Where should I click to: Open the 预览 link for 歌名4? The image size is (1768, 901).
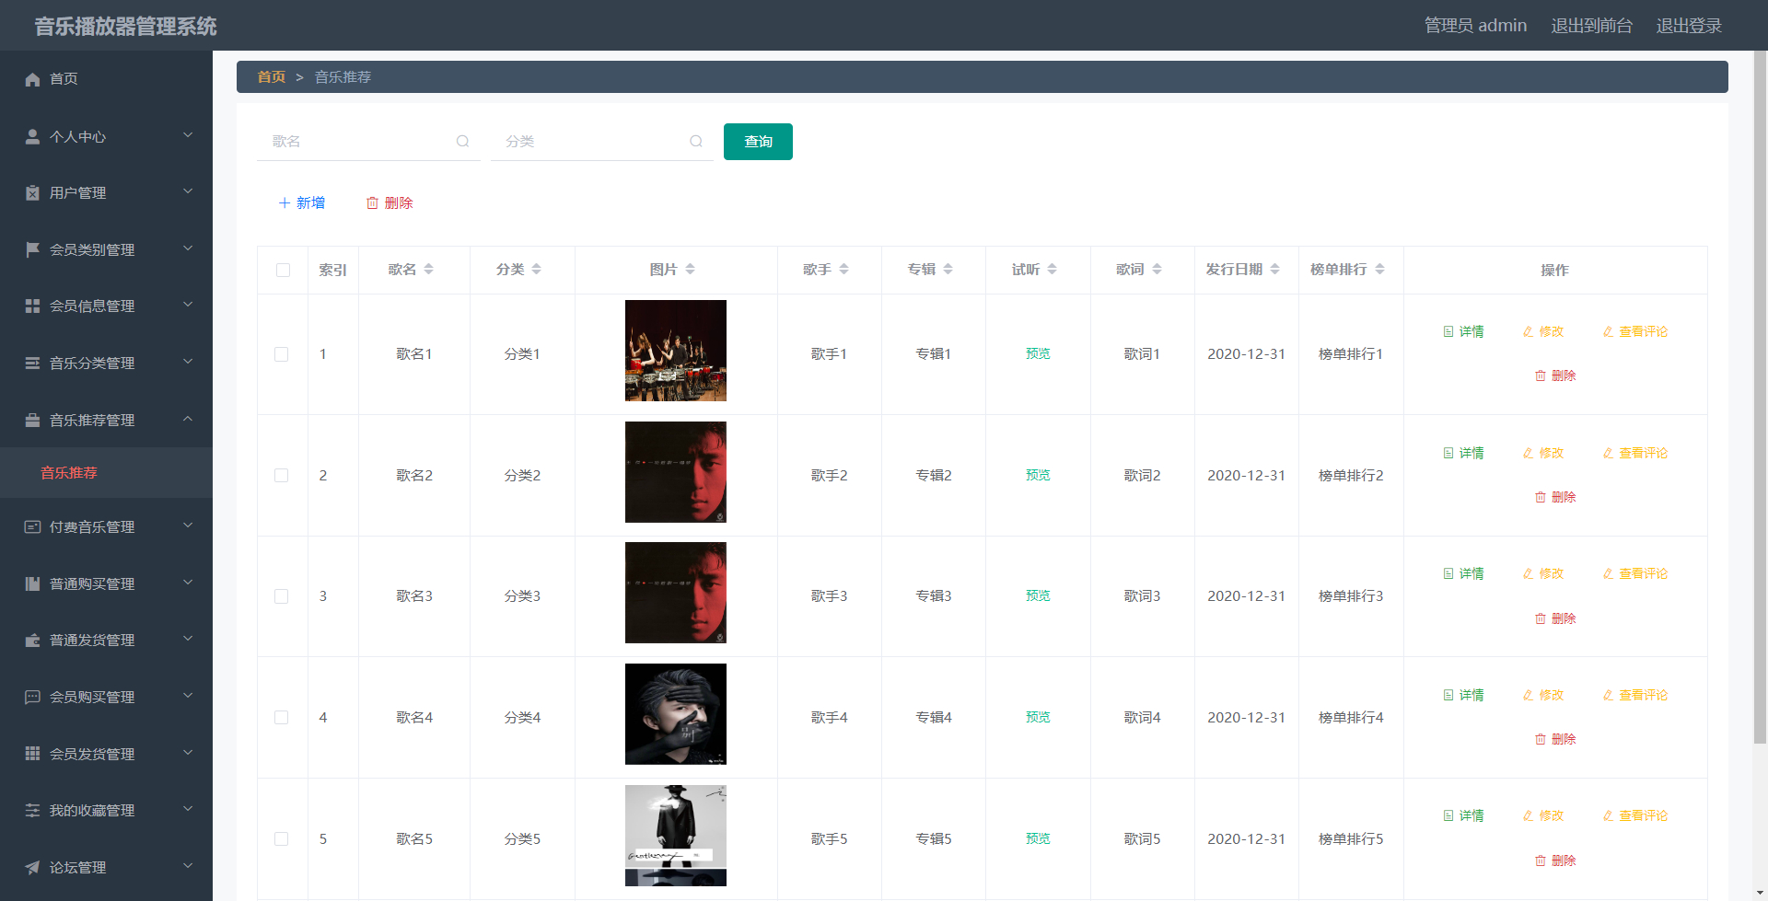coord(1037,717)
